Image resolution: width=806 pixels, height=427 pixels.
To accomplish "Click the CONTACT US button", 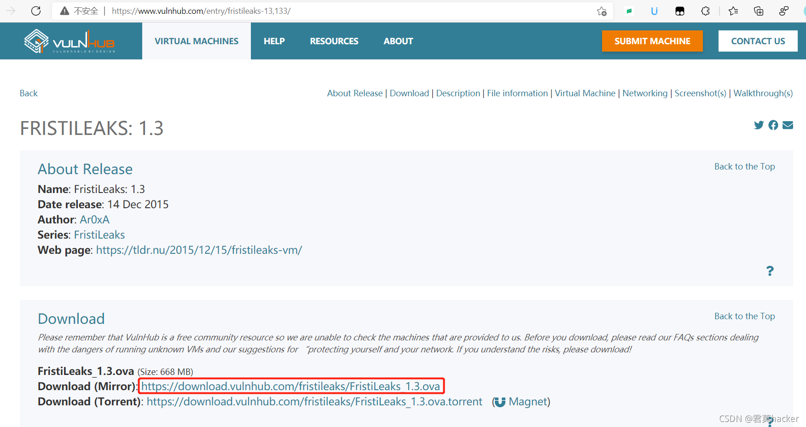I will tap(758, 41).
